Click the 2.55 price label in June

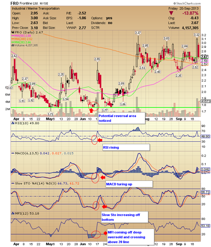tap(97, 59)
